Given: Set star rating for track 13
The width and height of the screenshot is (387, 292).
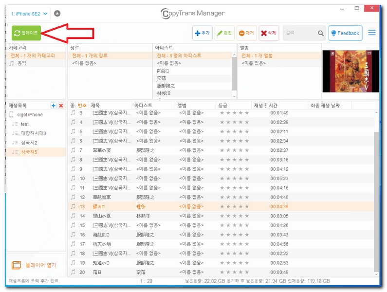Looking at the screenshot, I should click(234, 207).
